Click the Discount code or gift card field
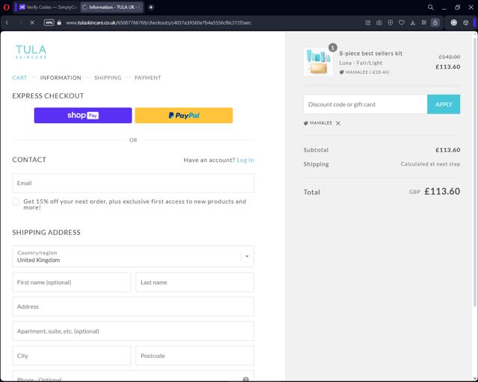Image resolution: width=478 pixels, height=382 pixels. tap(365, 104)
